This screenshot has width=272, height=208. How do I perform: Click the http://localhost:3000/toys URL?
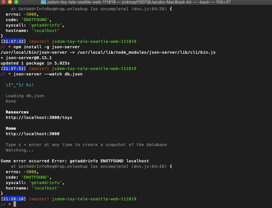coord(39,118)
